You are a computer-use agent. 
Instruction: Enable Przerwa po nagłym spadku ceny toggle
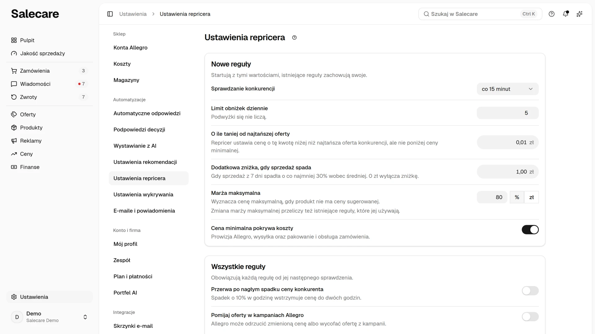(530, 291)
